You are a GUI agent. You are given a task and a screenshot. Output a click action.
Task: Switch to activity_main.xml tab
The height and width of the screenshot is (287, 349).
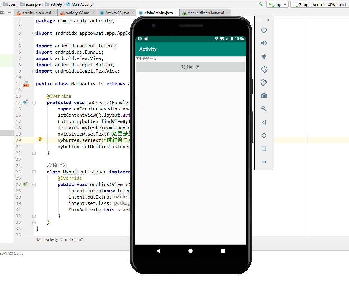36,13
